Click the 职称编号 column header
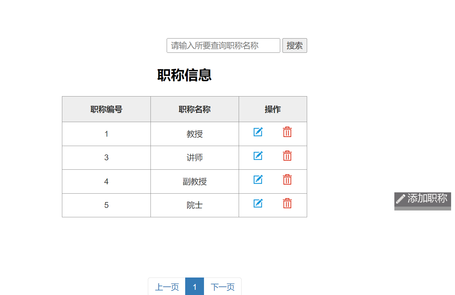 106,109
